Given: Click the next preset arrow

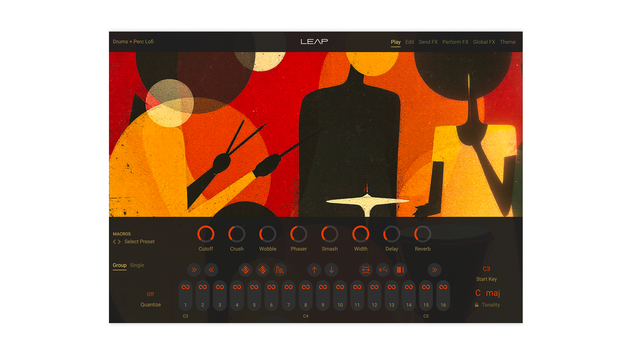Looking at the screenshot, I should pos(119,242).
